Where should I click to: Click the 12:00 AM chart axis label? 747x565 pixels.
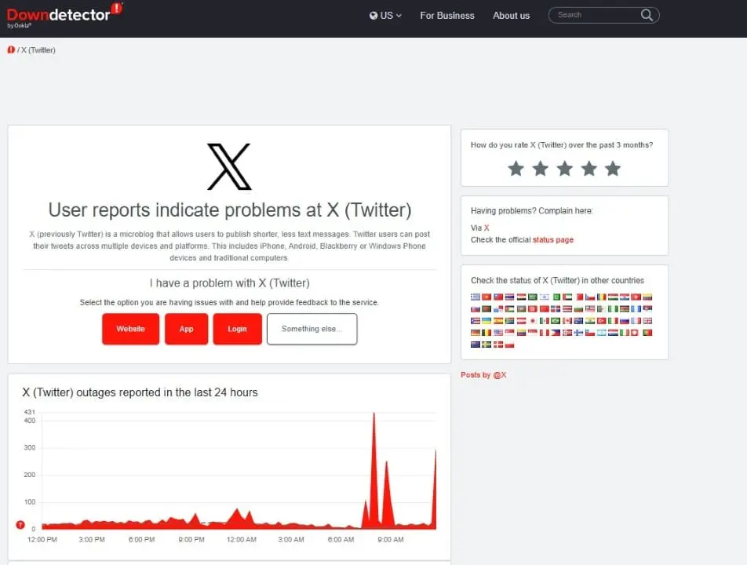pos(242,539)
